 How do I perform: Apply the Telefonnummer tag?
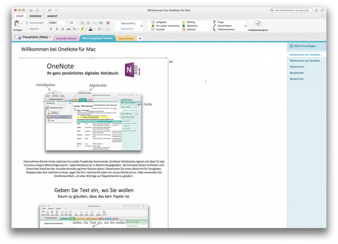coord(214,29)
